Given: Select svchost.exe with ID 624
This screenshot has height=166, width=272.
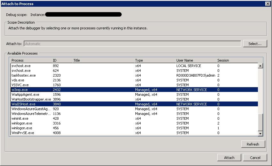Looking at the screenshot, I should [x=134, y=71].
